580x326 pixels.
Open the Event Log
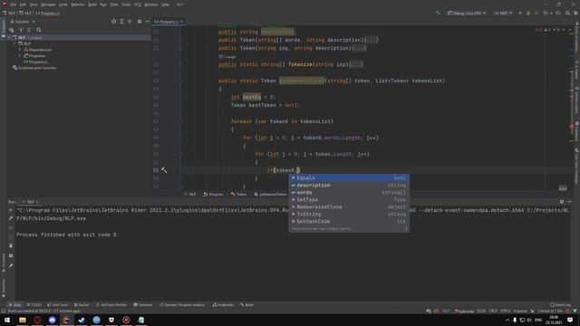pyautogui.click(x=560, y=305)
